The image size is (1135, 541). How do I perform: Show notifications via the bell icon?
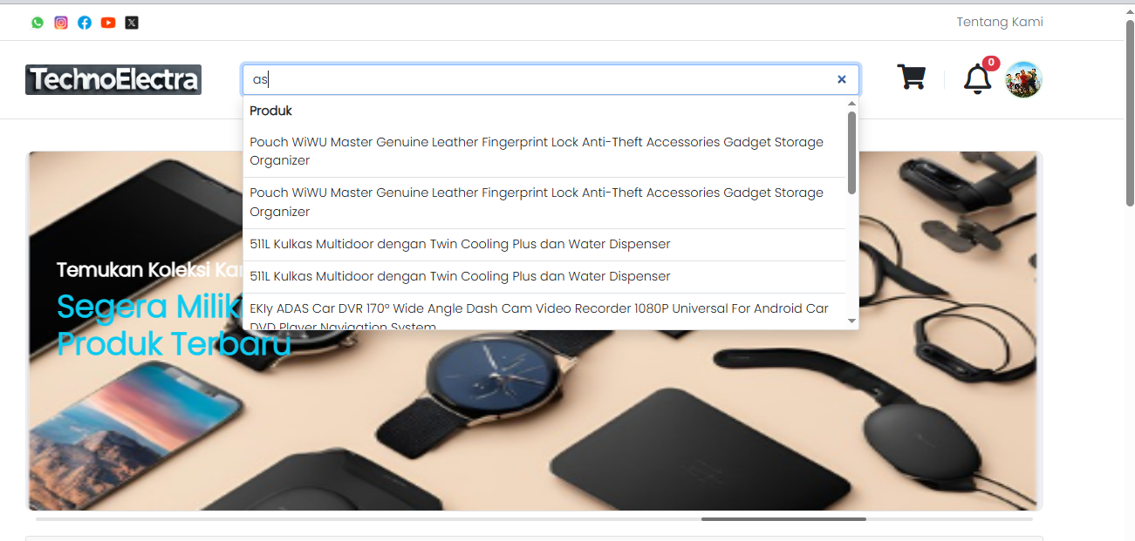point(977,79)
